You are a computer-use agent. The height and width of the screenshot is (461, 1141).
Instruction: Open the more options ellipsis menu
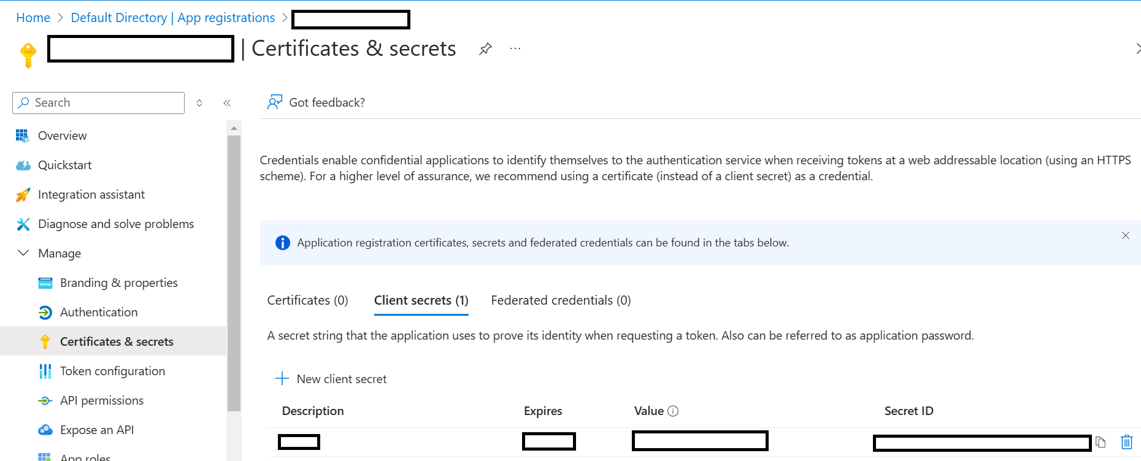coord(515,48)
